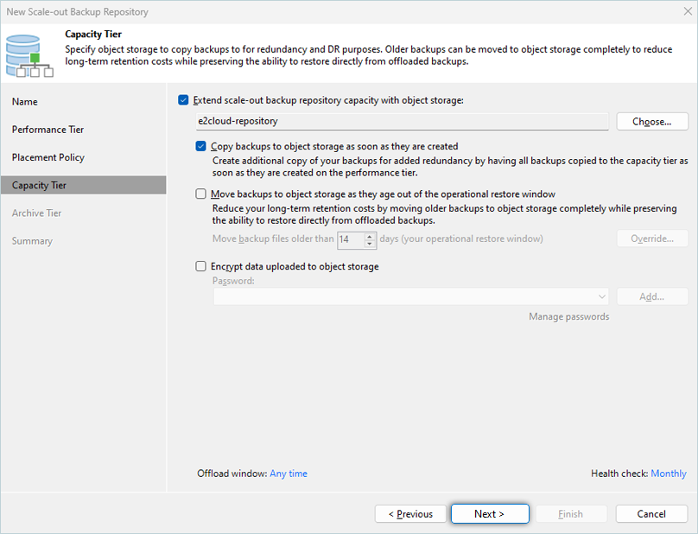Go to the Name step
This screenshot has height=534, width=698.
(25, 102)
